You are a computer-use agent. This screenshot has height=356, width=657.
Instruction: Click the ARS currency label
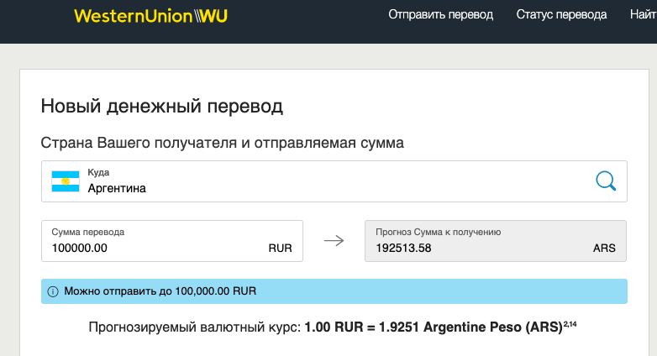(x=604, y=249)
